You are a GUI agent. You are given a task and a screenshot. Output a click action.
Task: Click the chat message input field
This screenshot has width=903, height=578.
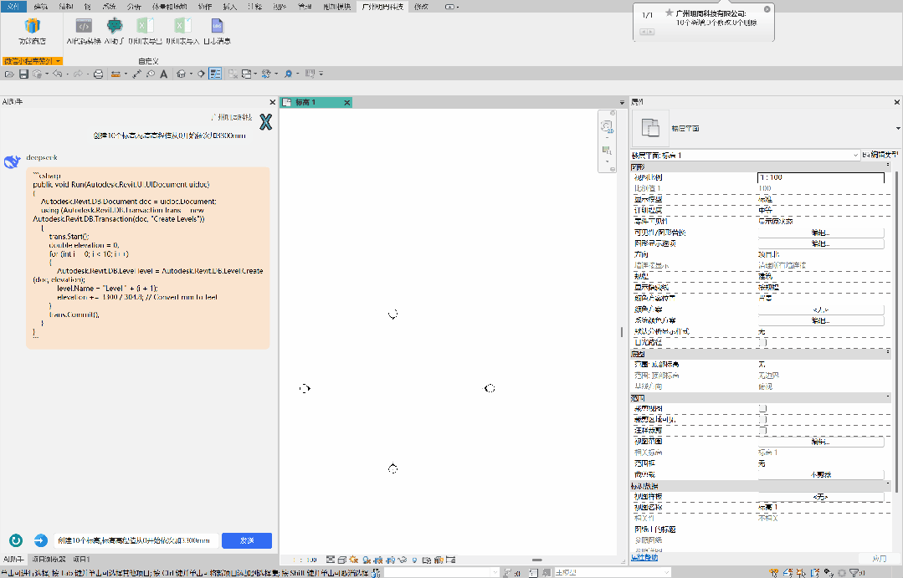137,540
